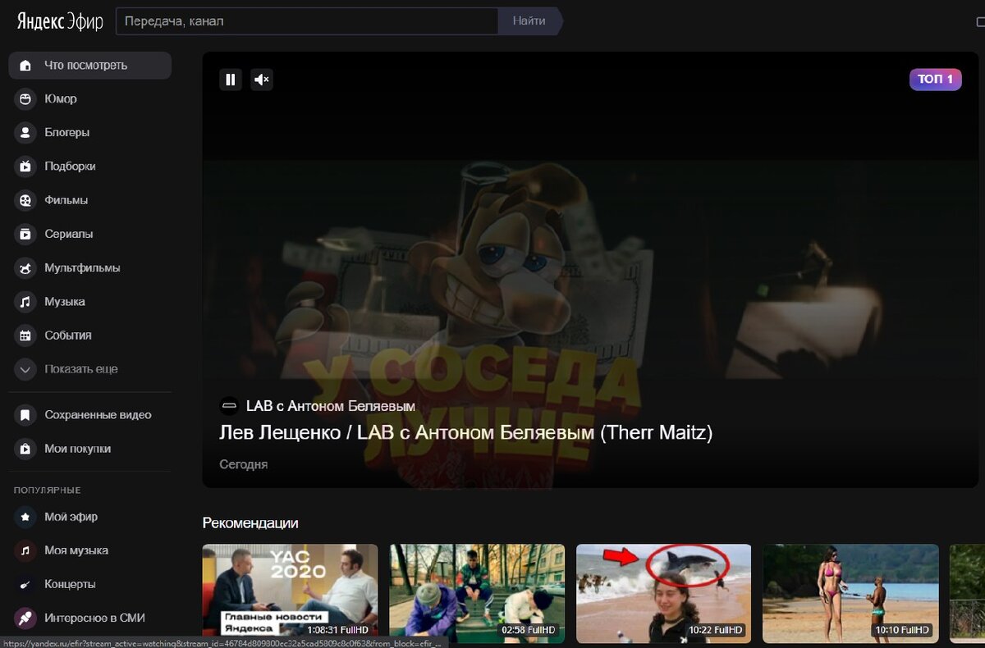The height and width of the screenshot is (648, 985).
Task: Open the Концерты guitar icon
Action: 25,584
